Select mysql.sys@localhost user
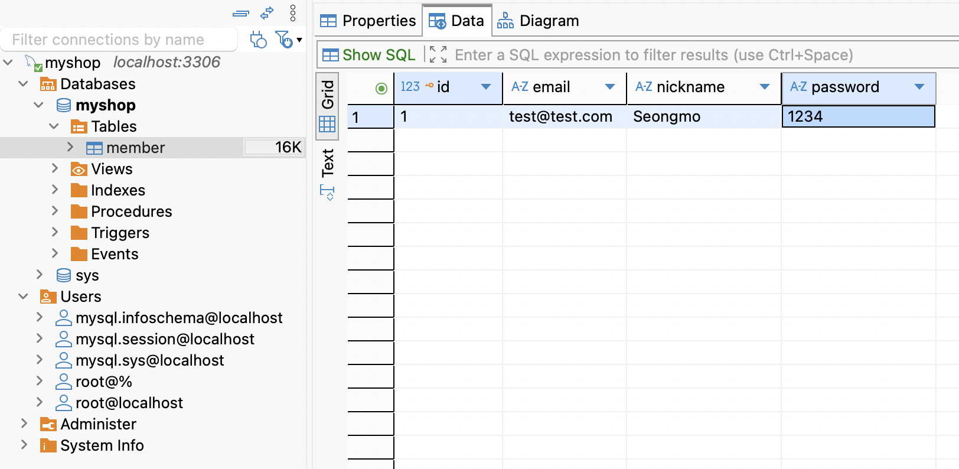Screen dimensions: 959x469 [x=150, y=361]
